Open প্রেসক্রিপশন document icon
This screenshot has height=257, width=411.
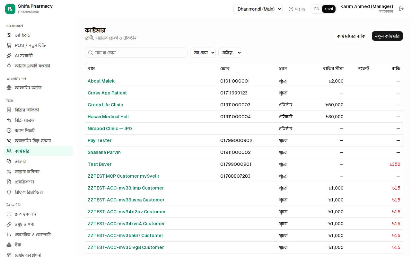[9, 182]
